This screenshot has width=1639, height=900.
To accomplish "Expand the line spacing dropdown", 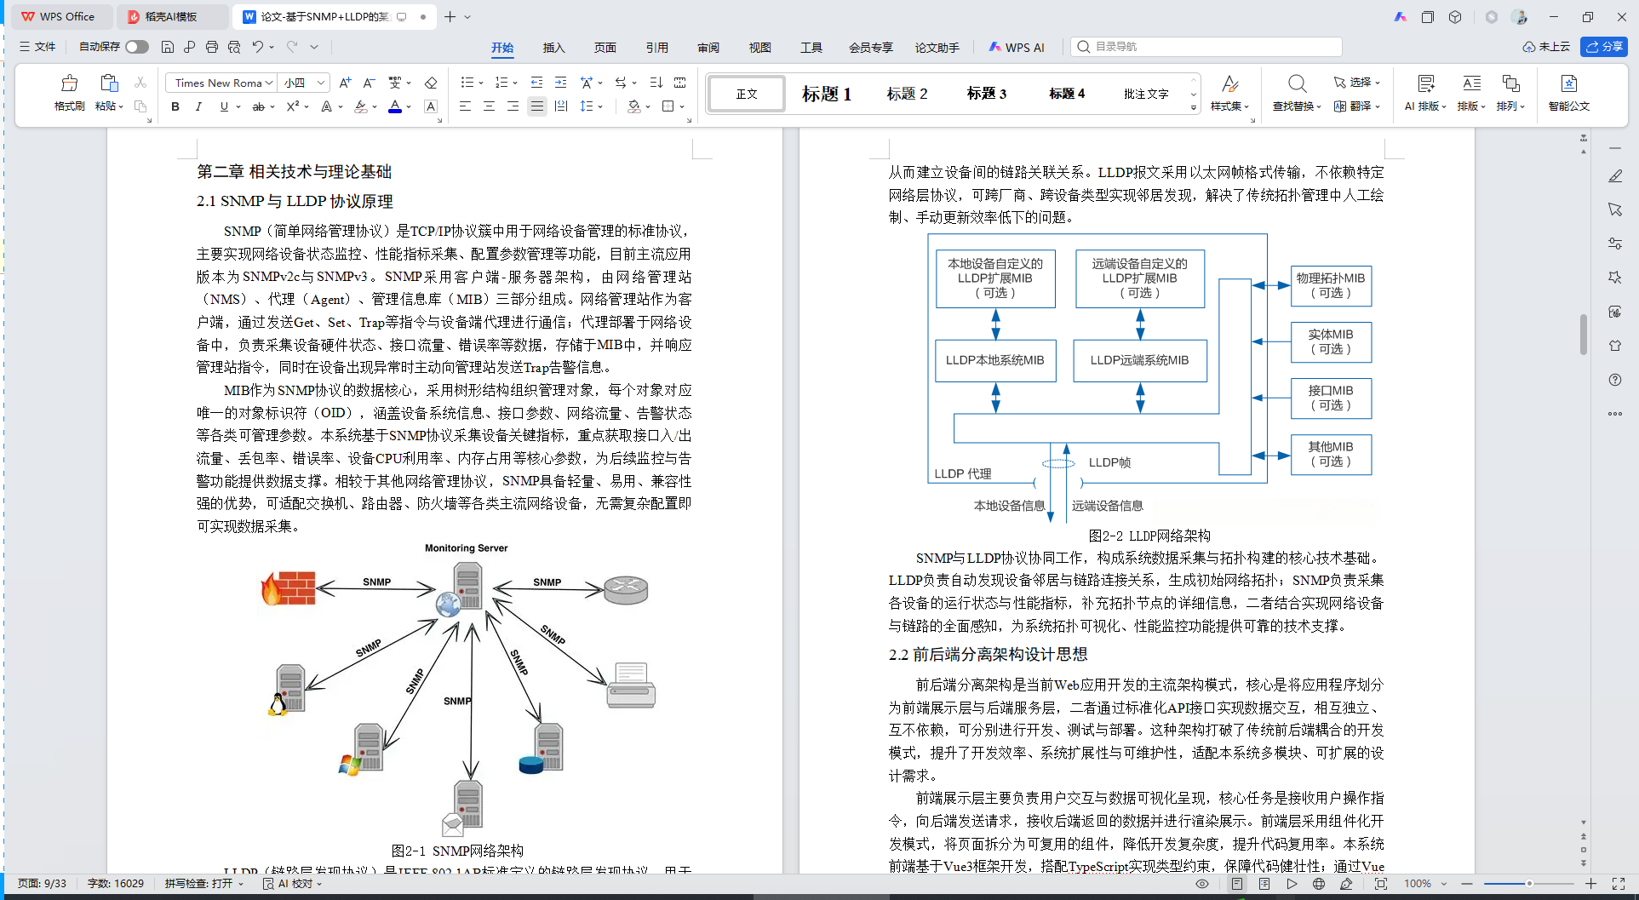I will point(600,107).
